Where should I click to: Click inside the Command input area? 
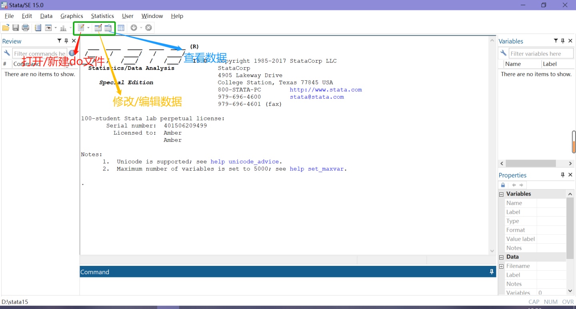pos(288,286)
